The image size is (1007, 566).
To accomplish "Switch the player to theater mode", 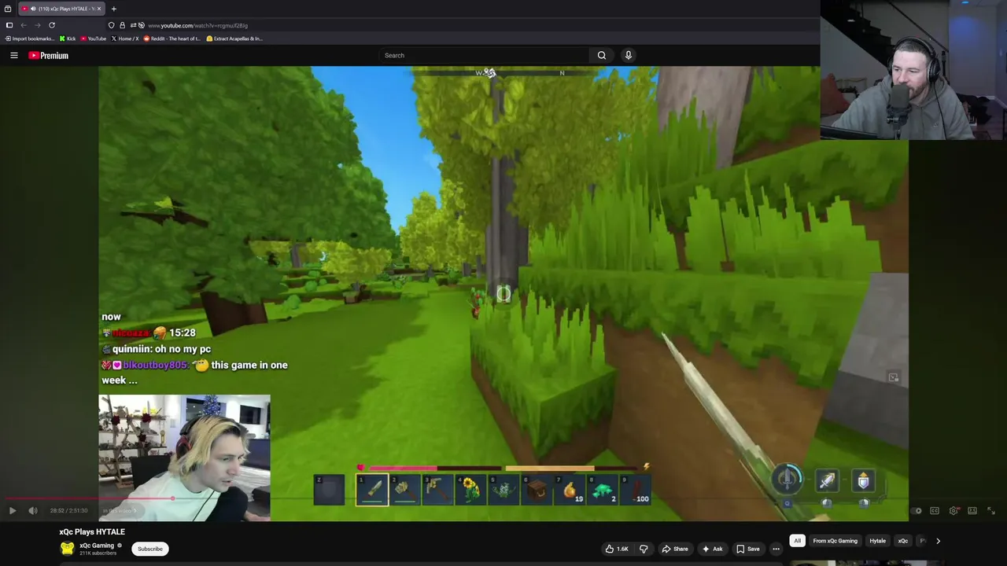I will coord(972,511).
